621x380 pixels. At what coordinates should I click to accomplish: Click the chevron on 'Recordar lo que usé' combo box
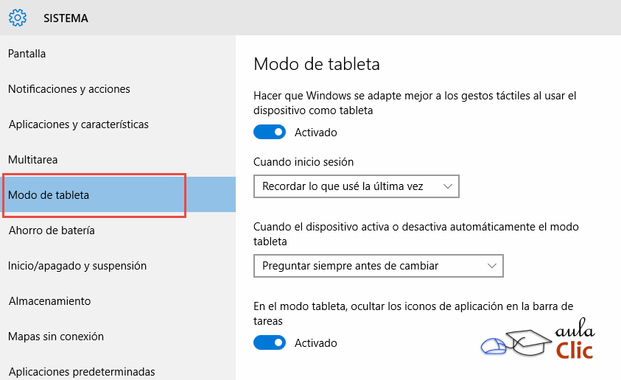448,186
